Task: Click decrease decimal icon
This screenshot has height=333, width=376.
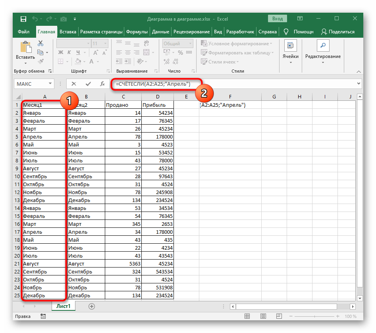Action: [x=175, y=62]
